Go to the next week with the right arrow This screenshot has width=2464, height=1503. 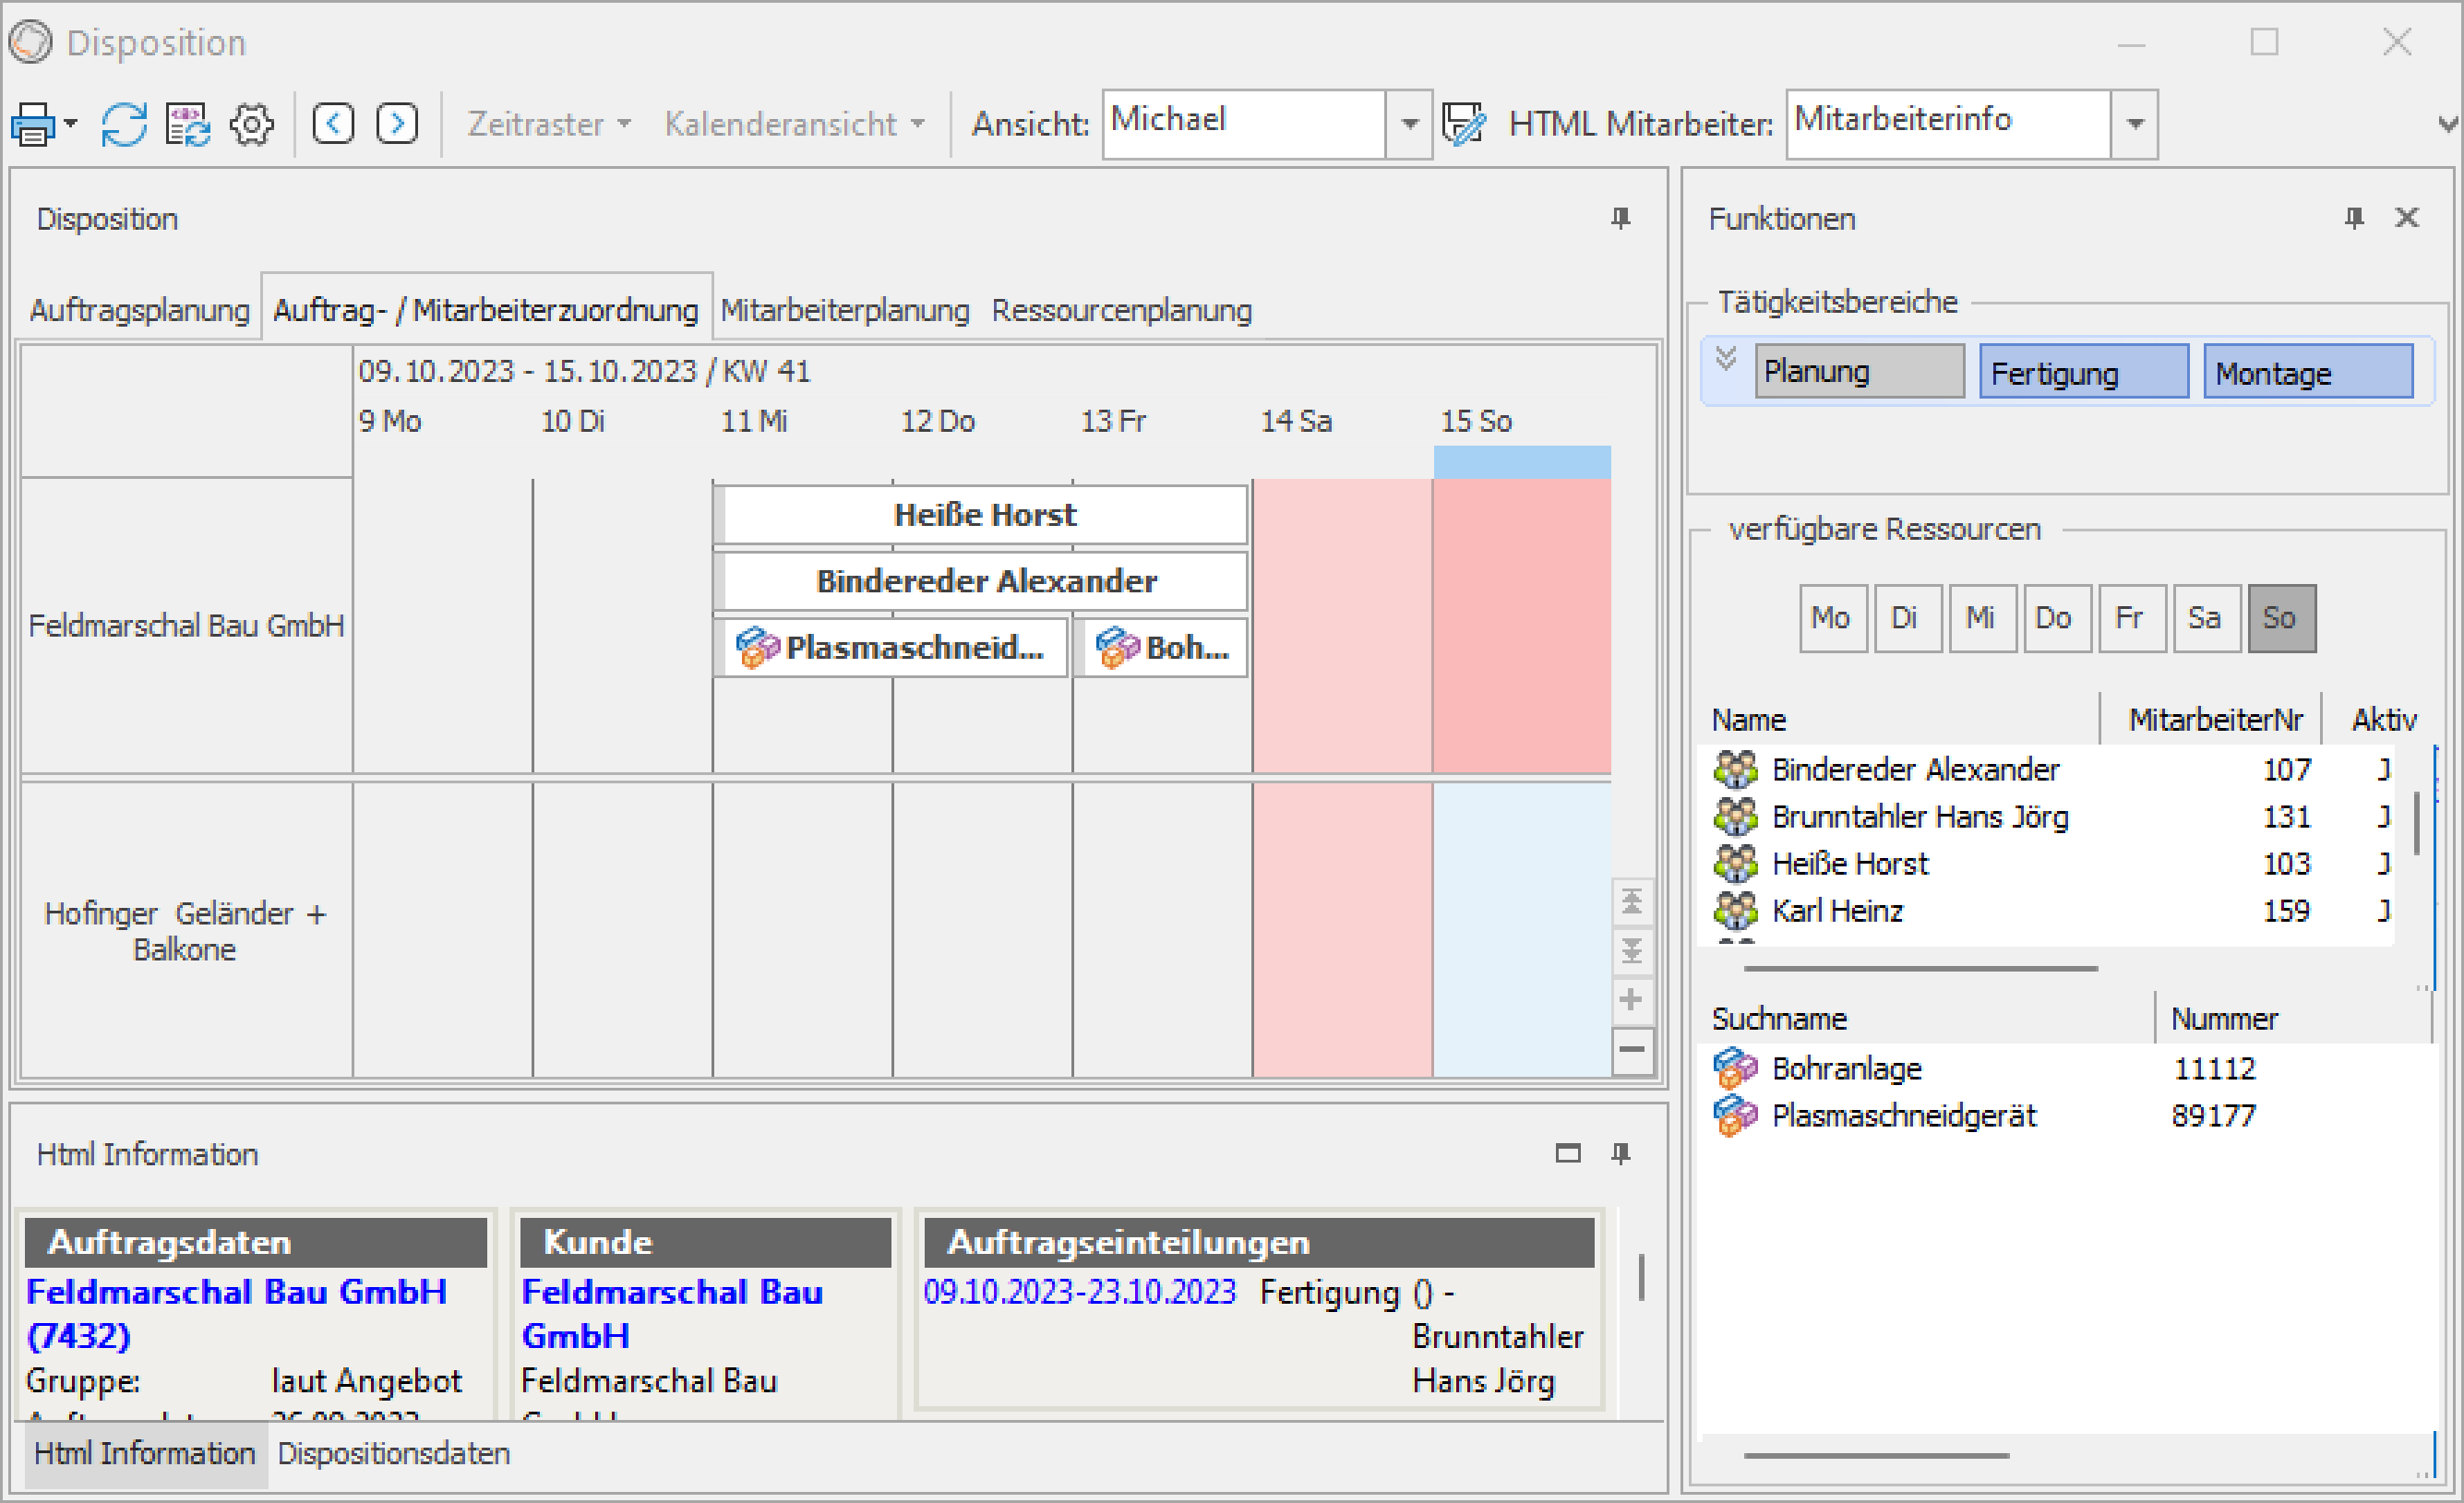(x=397, y=124)
